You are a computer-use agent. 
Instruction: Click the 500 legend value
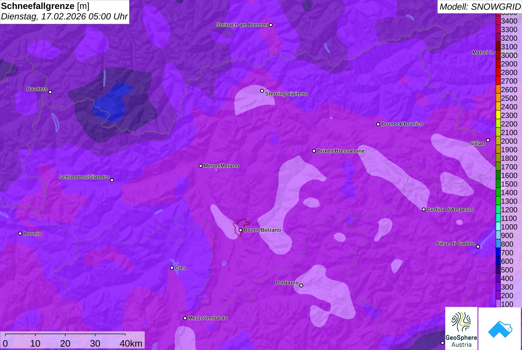click(x=507, y=270)
